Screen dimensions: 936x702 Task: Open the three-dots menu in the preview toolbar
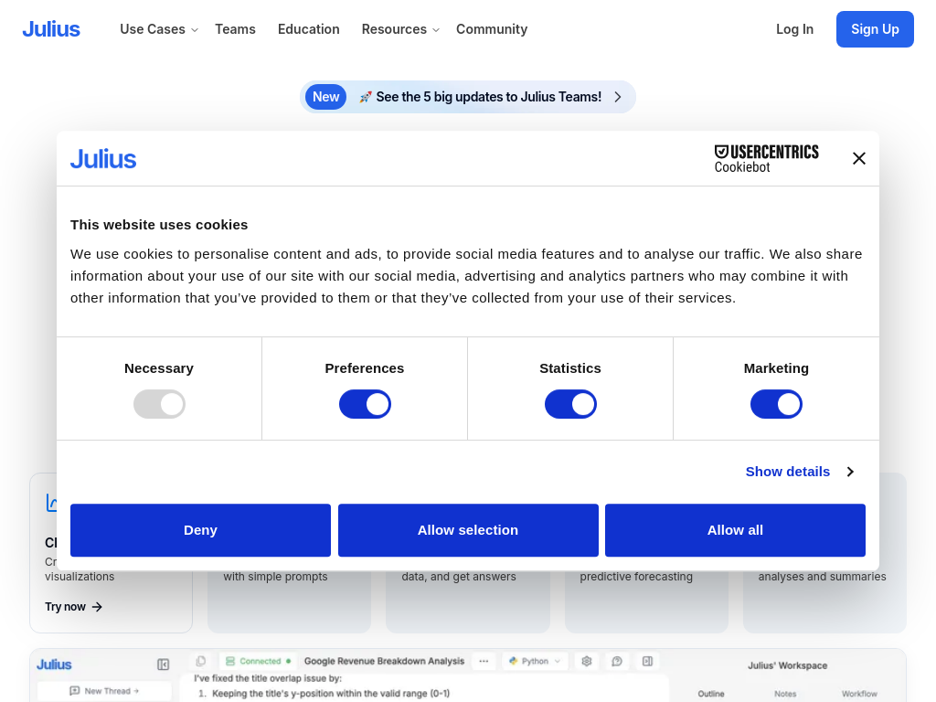(x=484, y=661)
